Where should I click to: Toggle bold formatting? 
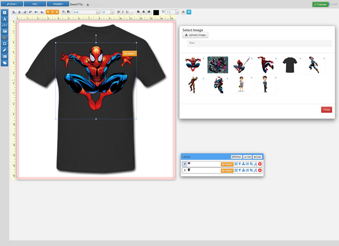[119, 12]
